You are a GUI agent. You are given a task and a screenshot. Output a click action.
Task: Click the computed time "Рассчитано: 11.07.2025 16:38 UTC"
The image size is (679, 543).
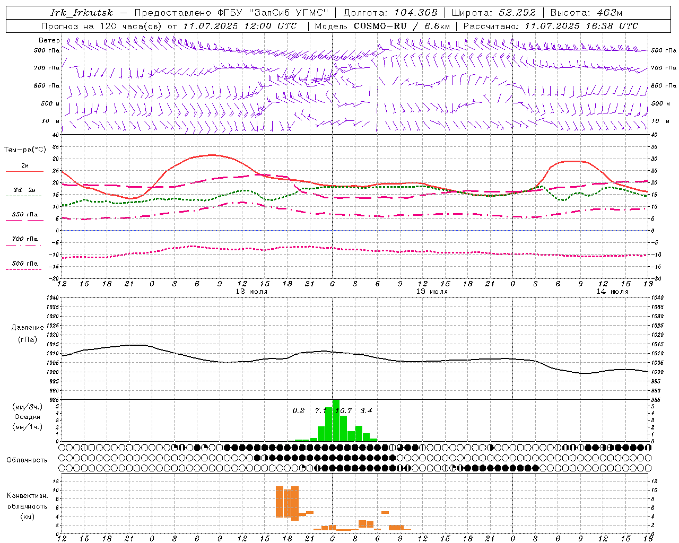click(551, 26)
